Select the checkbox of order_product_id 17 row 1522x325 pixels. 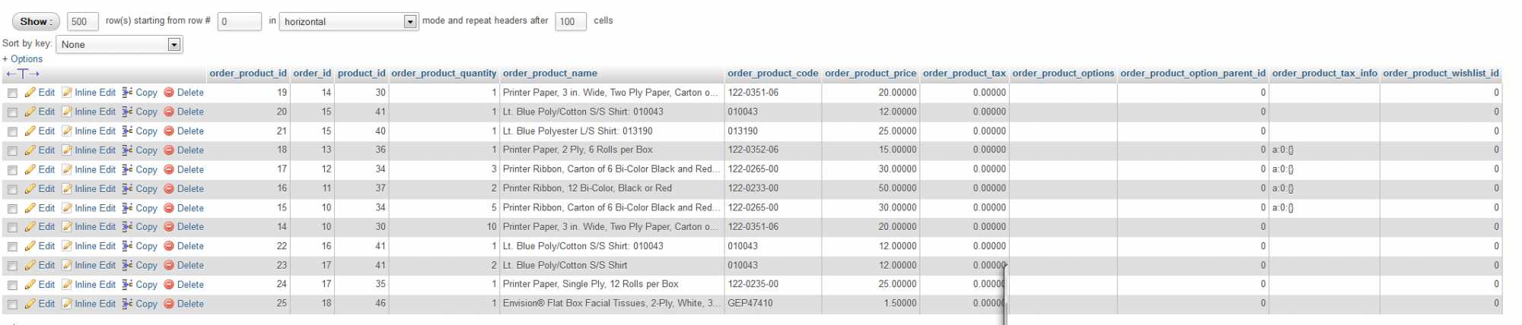coord(12,170)
